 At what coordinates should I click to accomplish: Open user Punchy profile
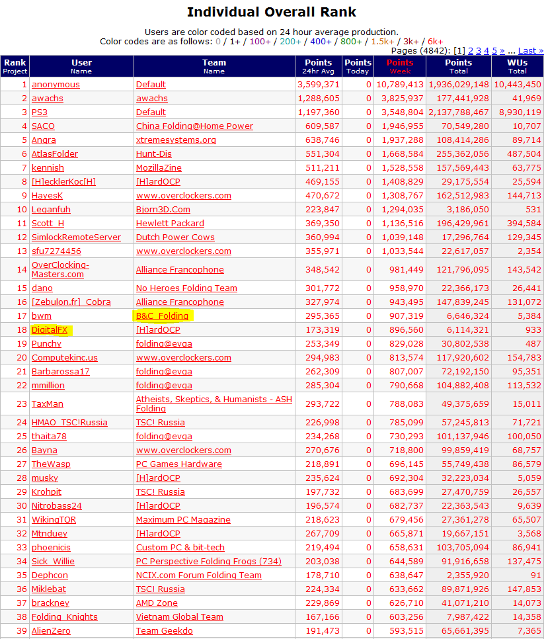coord(46,343)
